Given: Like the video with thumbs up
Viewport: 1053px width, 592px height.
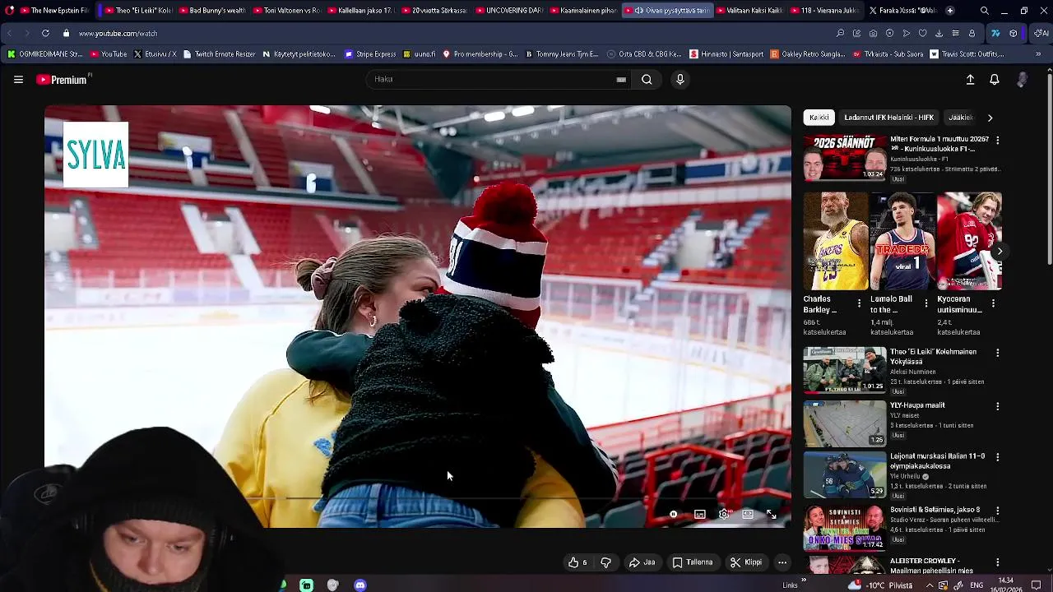Looking at the screenshot, I should (x=578, y=562).
